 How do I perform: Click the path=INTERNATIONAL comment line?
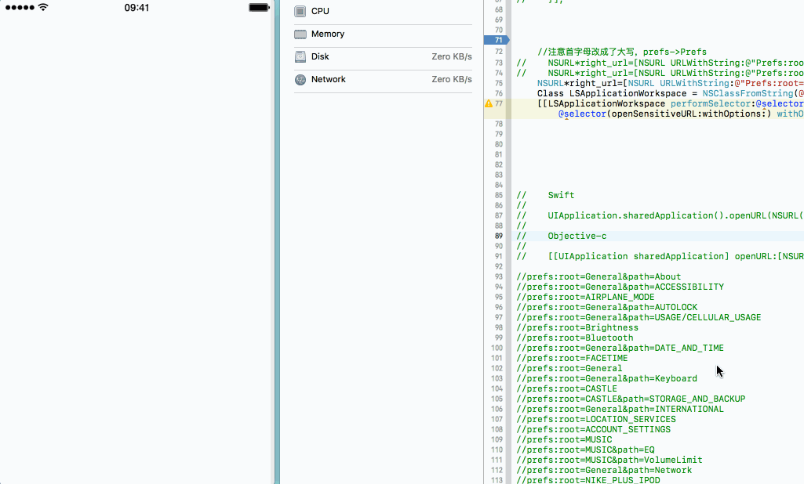coord(620,410)
